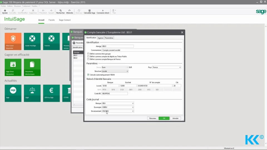Click the Consulter toolbar icon

click(13, 11)
